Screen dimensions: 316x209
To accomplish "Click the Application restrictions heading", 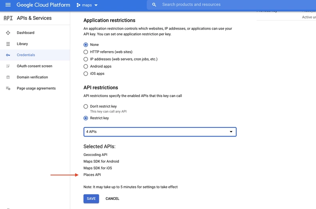I will (x=109, y=20).
